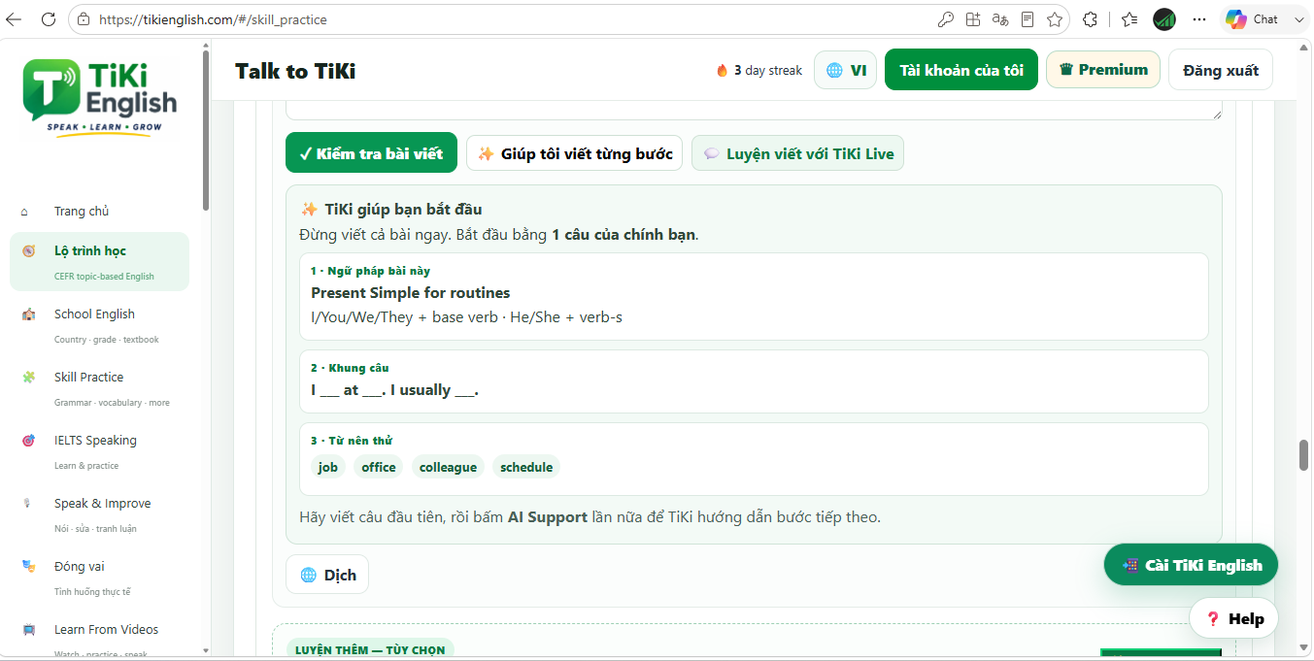Select Speak & Improve in the sidebar
1314x661 pixels.
(x=99, y=514)
